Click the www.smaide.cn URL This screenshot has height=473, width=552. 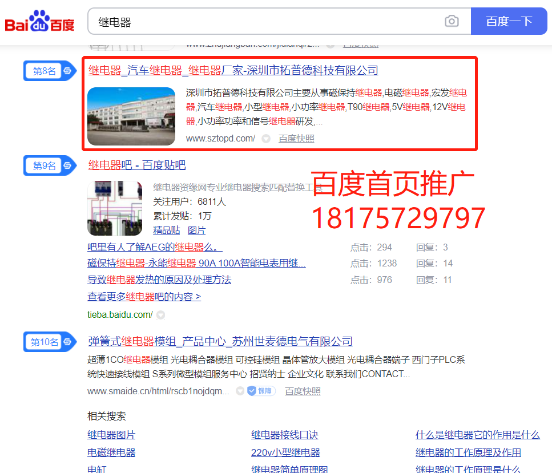pyautogui.click(x=158, y=391)
